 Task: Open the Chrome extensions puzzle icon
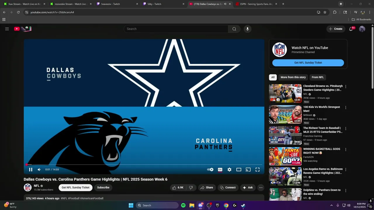tap(335, 12)
